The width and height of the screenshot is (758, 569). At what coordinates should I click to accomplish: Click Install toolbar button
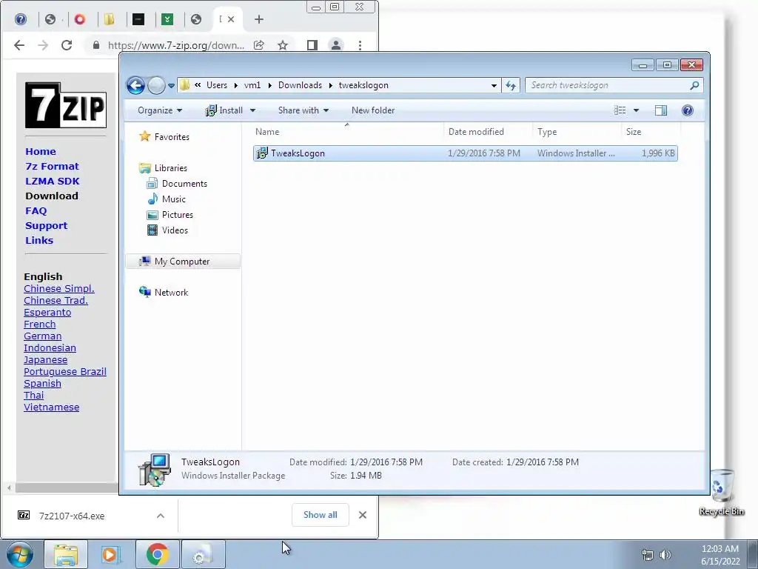tap(224, 110)
